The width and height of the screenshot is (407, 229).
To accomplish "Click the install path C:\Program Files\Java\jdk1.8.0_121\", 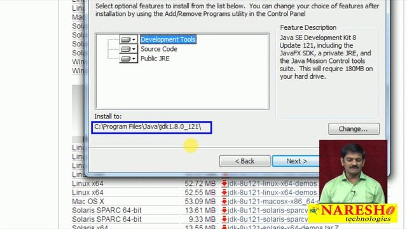I will tap(151, 127).
